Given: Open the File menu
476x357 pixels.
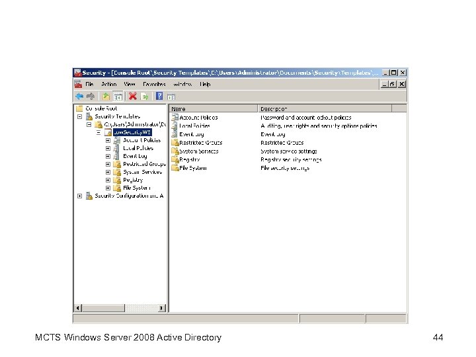Looking at the screenshot, I should [x=89, y=84].
